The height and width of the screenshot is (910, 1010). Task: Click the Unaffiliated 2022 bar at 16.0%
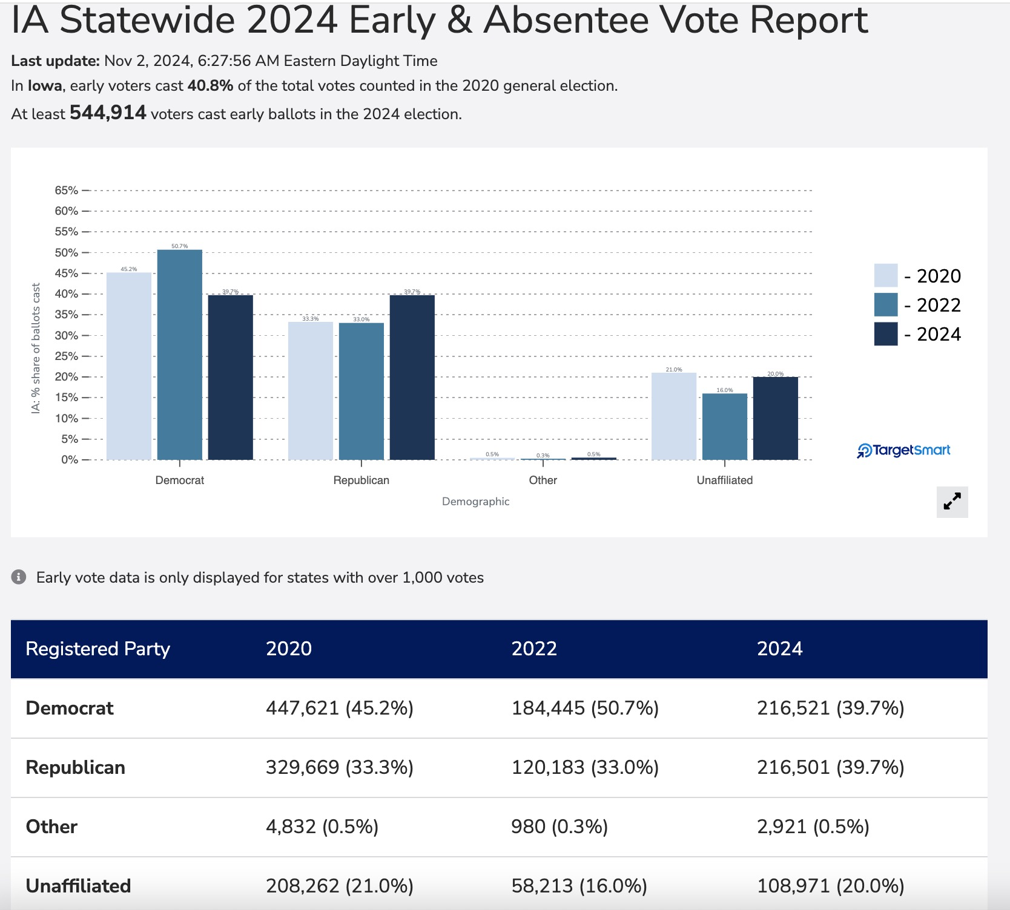[724, 427]
